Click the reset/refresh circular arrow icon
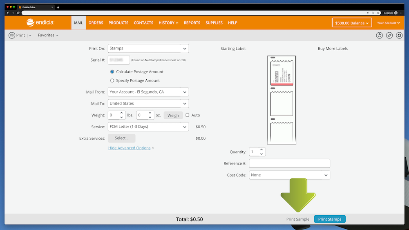 click(x=380, y=36)
